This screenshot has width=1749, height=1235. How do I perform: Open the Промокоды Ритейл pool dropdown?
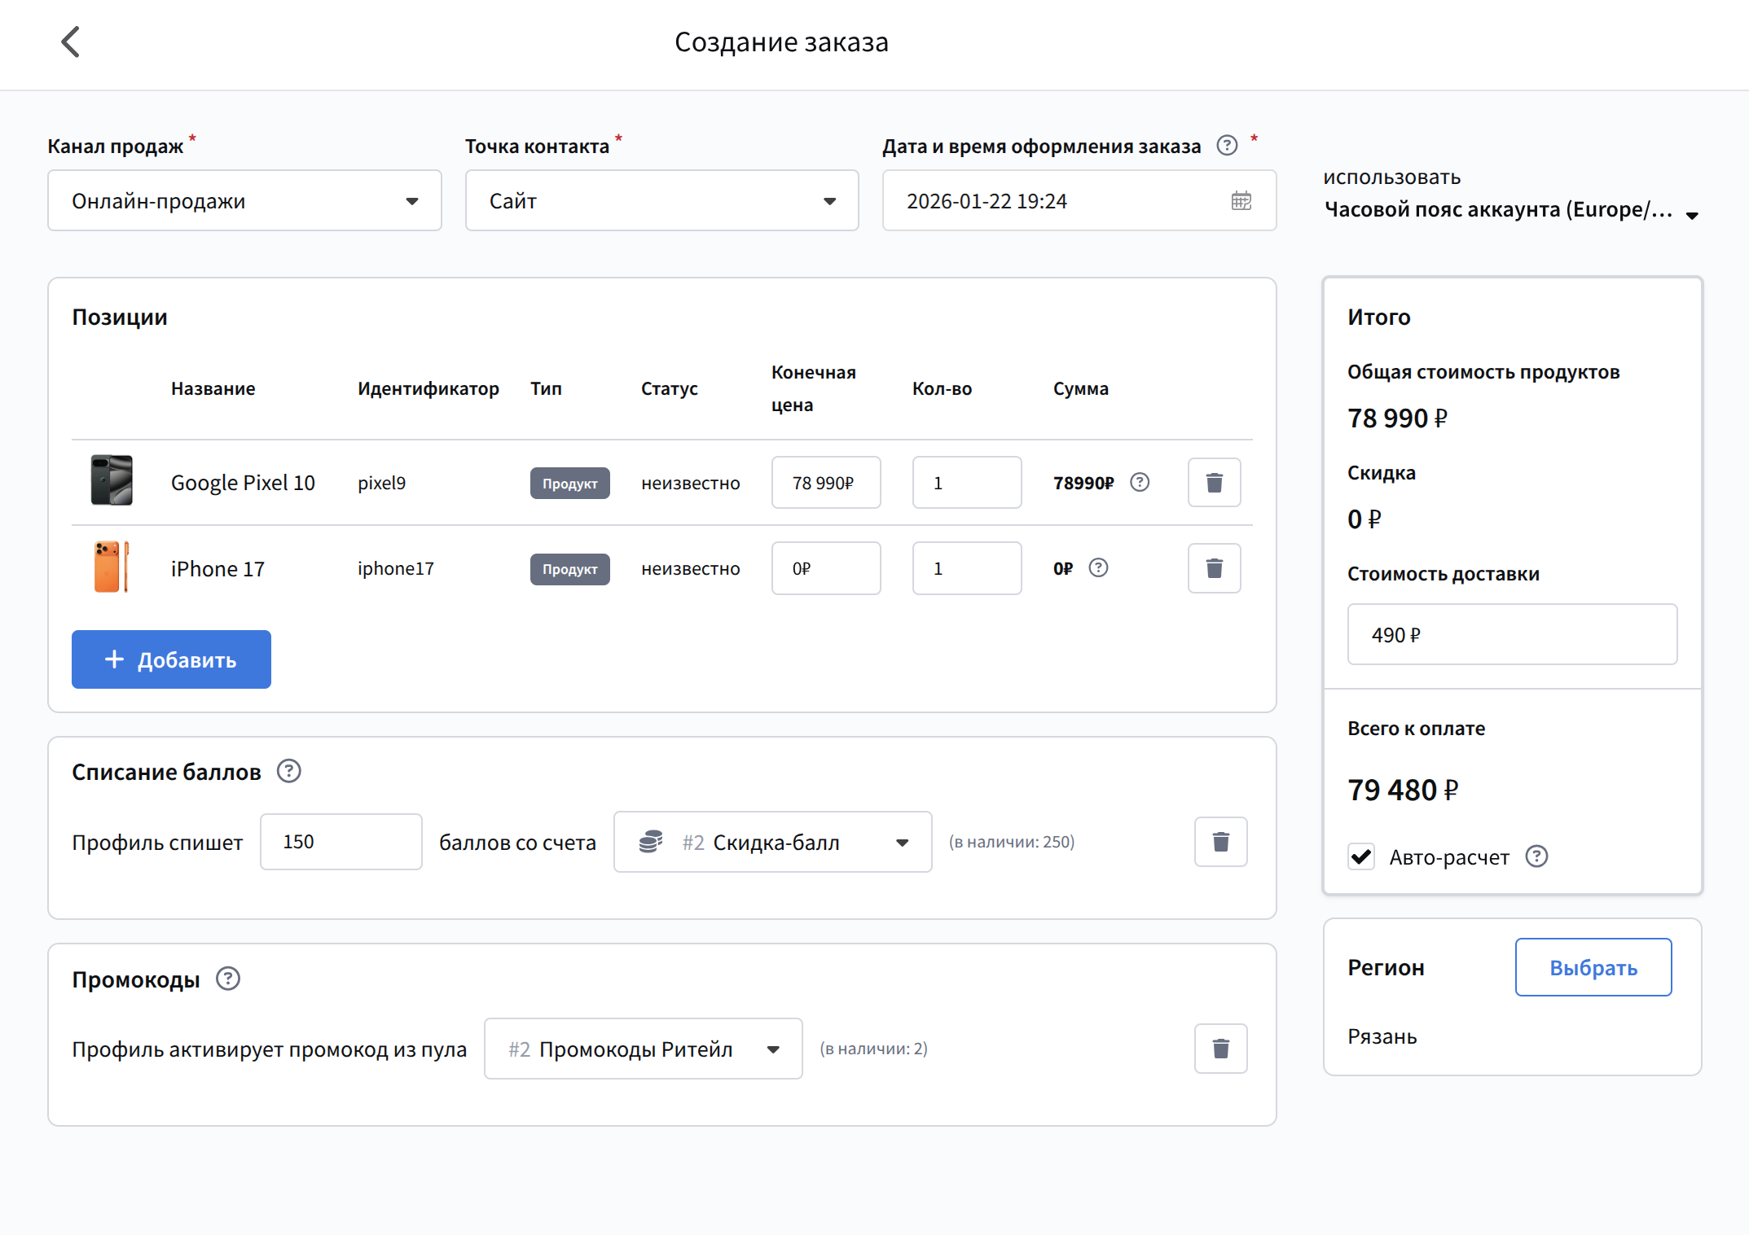643,1049
